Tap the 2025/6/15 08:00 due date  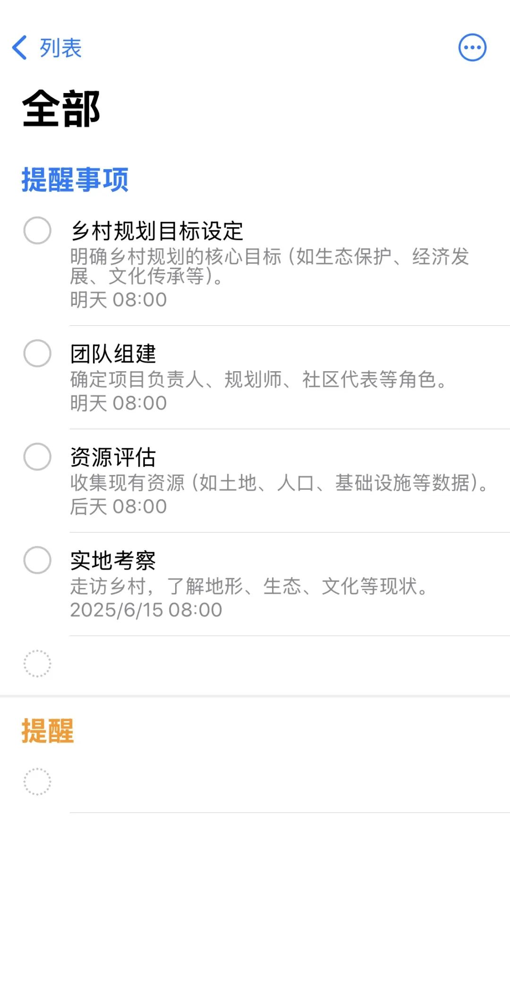pyautogui.click(x=146, y=610)
